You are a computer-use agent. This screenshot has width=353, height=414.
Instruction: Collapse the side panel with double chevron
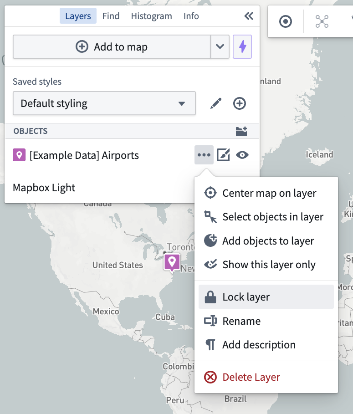[x=249, y=16]
